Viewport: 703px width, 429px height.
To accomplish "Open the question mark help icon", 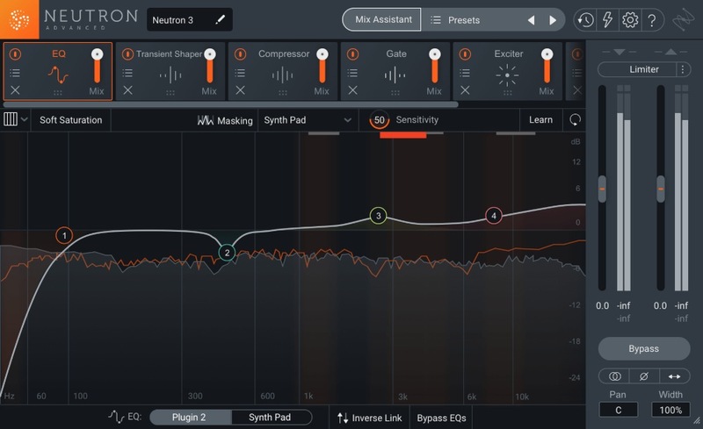I will pos(652,20).
